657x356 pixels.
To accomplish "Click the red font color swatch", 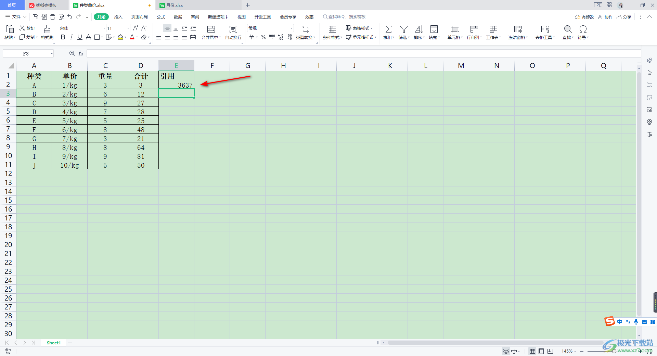I will (x=132, y=37).
